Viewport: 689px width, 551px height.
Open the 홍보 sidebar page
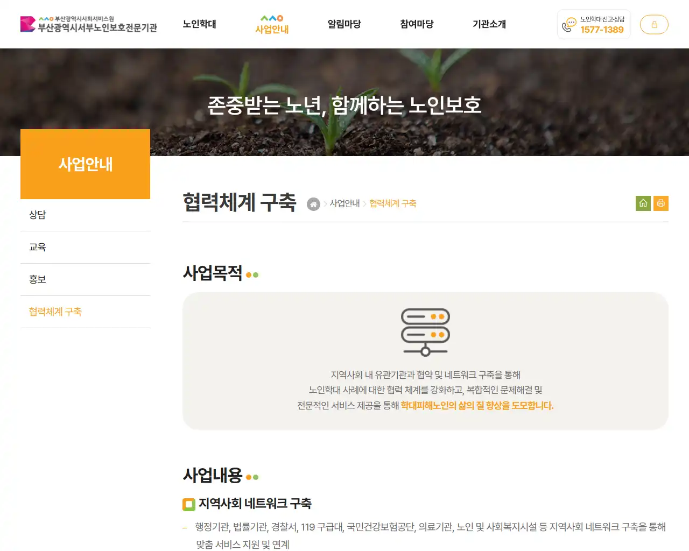37,279
